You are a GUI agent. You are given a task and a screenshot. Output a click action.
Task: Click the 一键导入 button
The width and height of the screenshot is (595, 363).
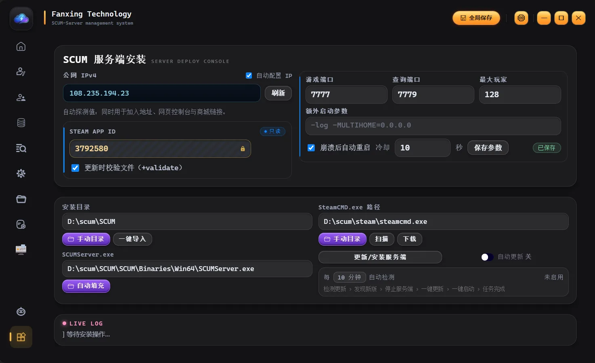tap(132, 239)
